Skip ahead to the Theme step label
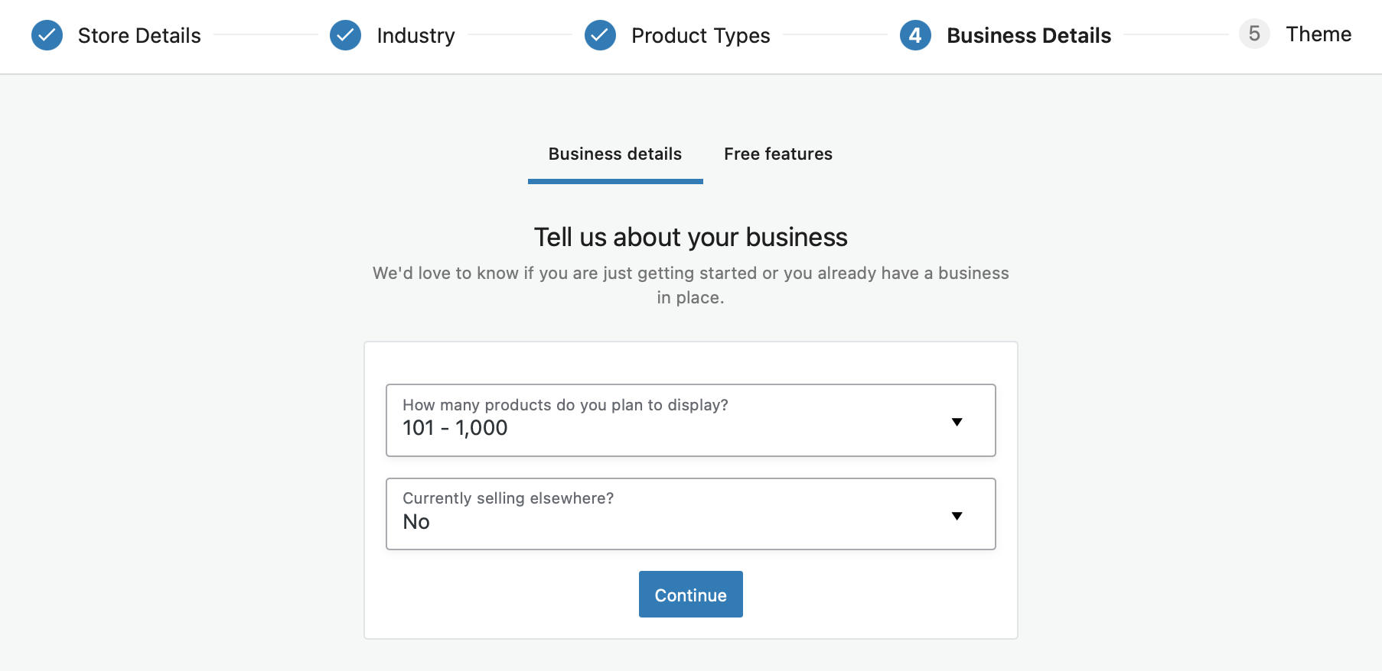 [x=1318, y=34]
